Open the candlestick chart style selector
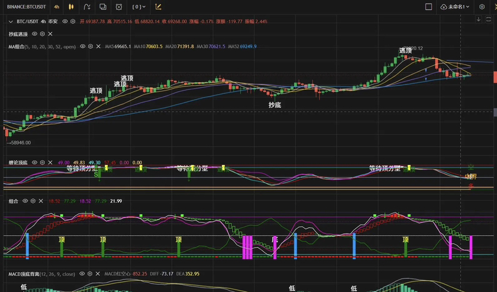The width and height of the screenshot is (497, 292). (x=71, y=7)
